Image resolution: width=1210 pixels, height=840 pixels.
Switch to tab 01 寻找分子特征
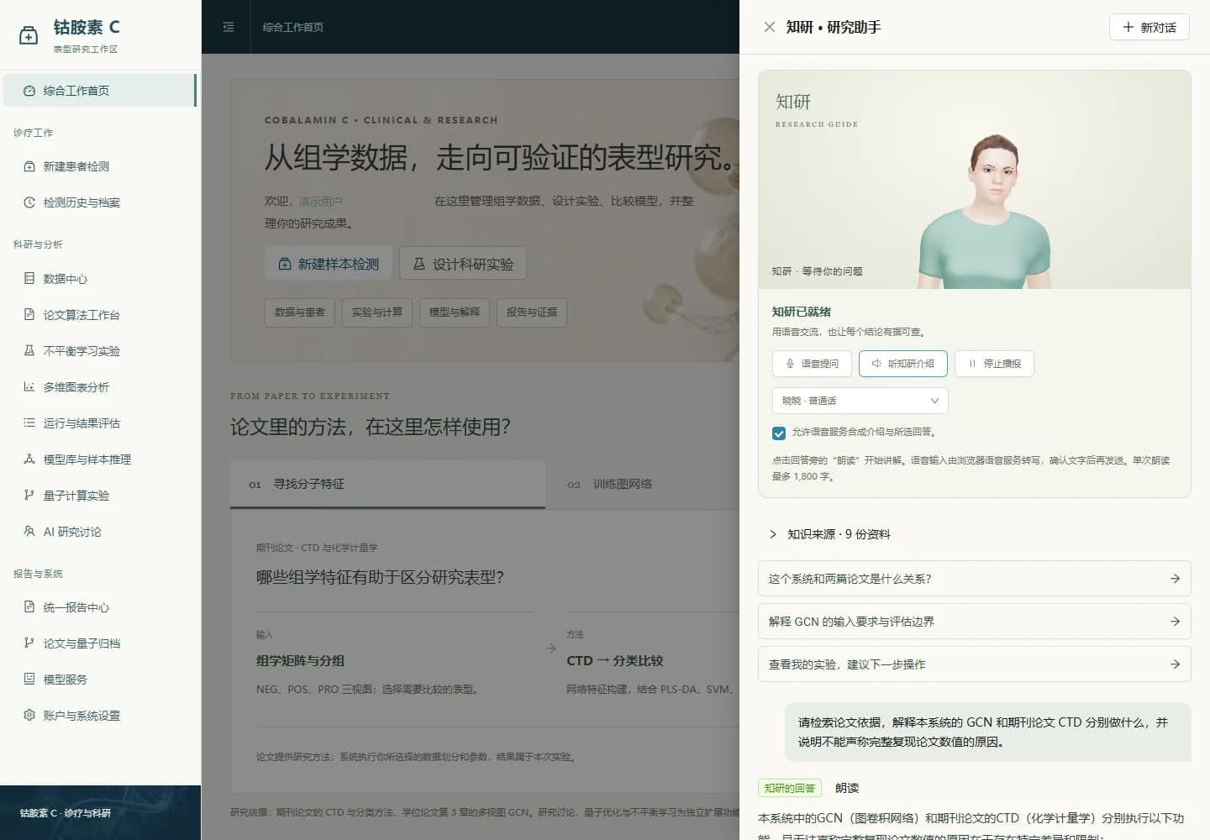click(x=387, y=484)
